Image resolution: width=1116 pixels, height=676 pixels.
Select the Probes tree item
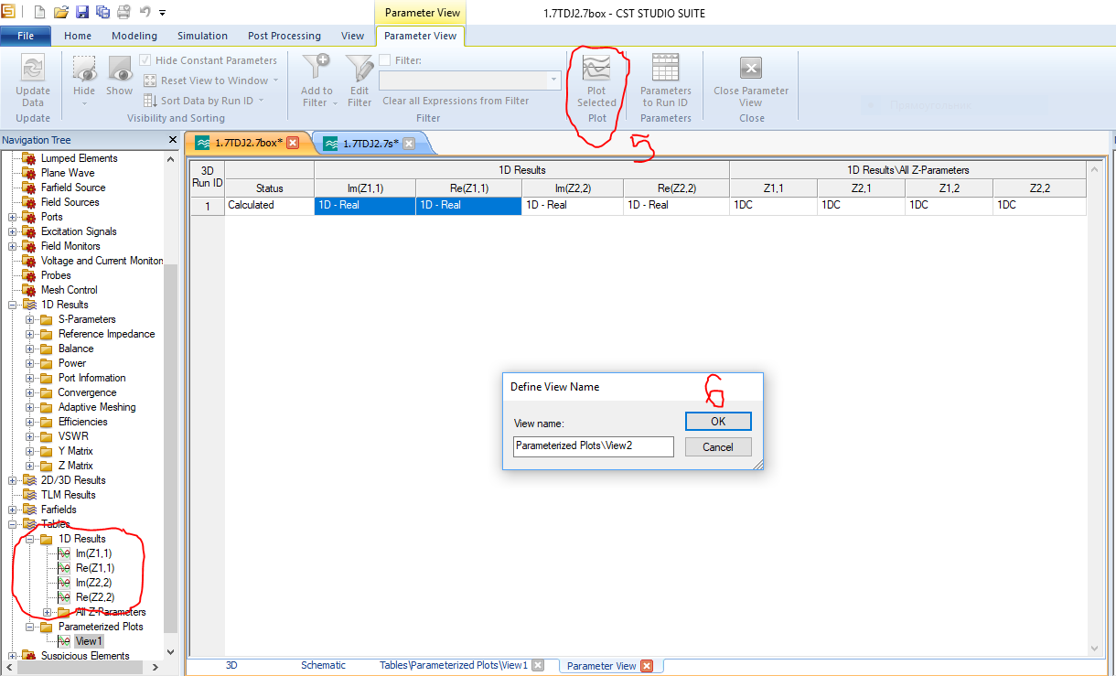[56, 275]
